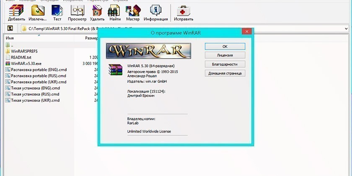Click OK in the About dialog
The width and height of the screenshot is (352, 176).
click(x=225, y=47)
